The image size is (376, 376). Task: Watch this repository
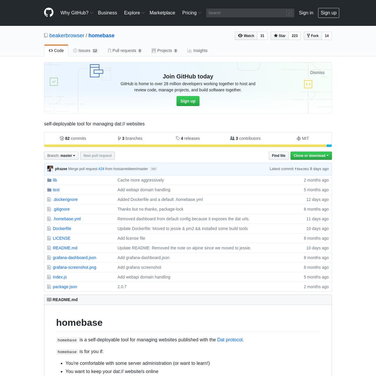coord(246,36)
